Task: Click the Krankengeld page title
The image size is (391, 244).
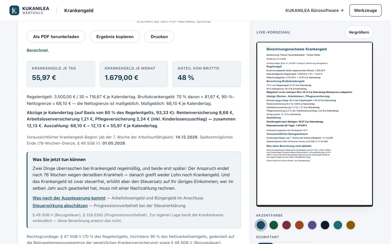Action: click(x=79, y=10)
